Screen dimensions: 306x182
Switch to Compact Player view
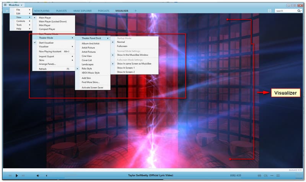[54, 29]
